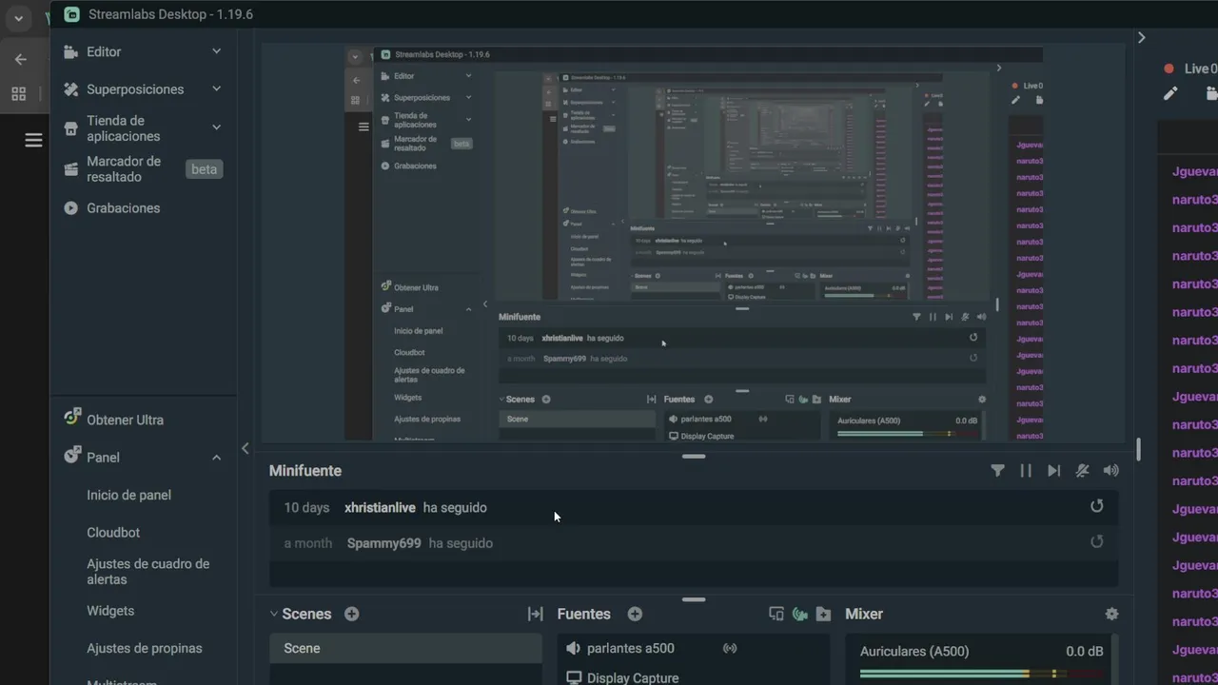This screenshot has width=1218, height=685.
Task: Collapse the chat panel with the right arrow
Action: pyautogui.click(x=1141, y=37)
